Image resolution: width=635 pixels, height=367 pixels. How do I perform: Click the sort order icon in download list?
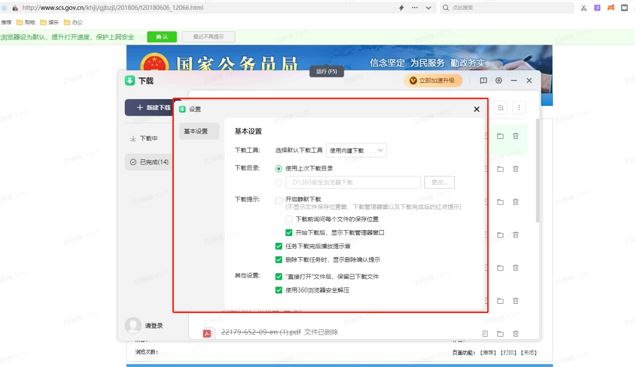pyautogui.click(x=500, y=107)
